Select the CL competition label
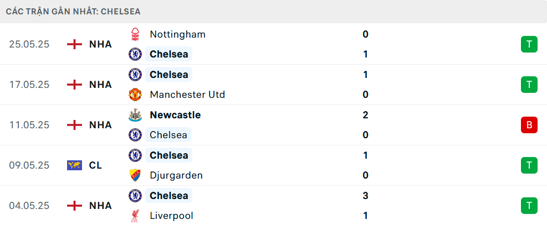The width and height of the screenshot is (547, 225). 95,165
